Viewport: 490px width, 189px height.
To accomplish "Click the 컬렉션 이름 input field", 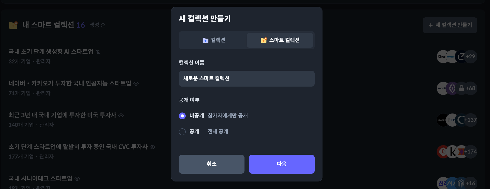I will [x=247, y=79].
